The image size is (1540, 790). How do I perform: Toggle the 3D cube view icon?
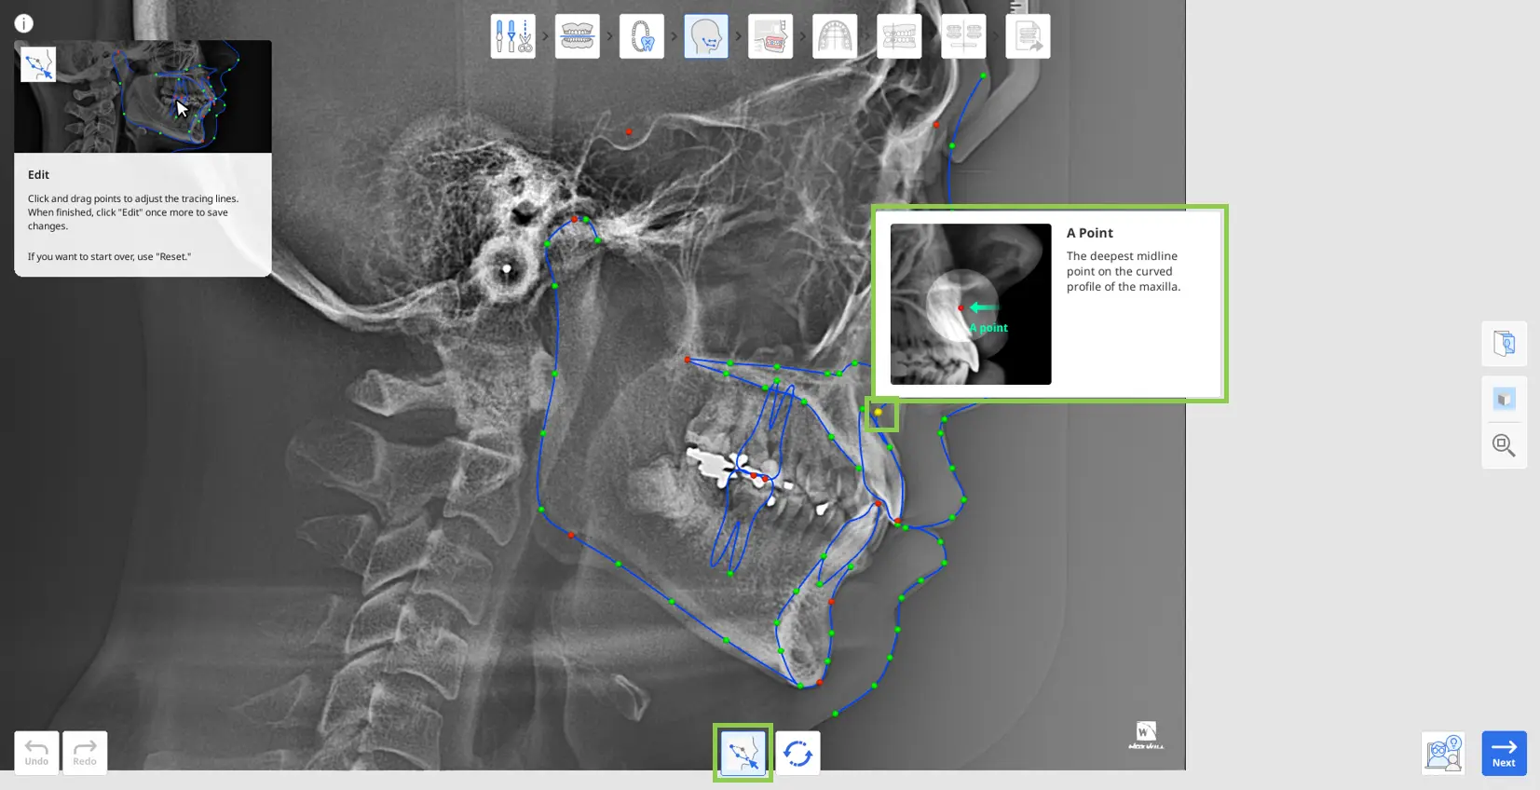(x=1504, y=399)
